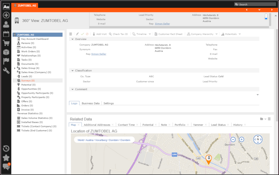279x175 pixels.
Task: Collapse the Classification section
Action: [x=72, y=70]
